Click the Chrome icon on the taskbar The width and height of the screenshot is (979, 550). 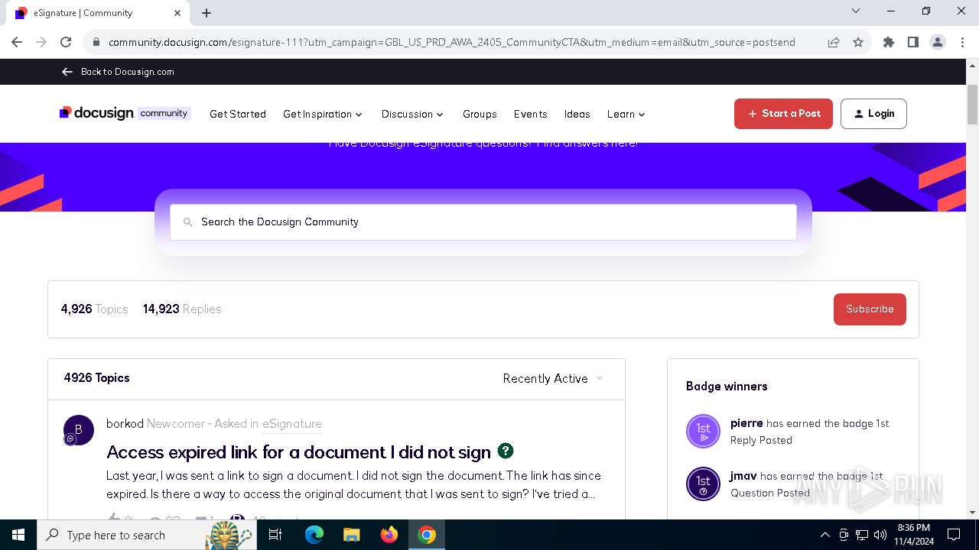click(x=427, y=535)
